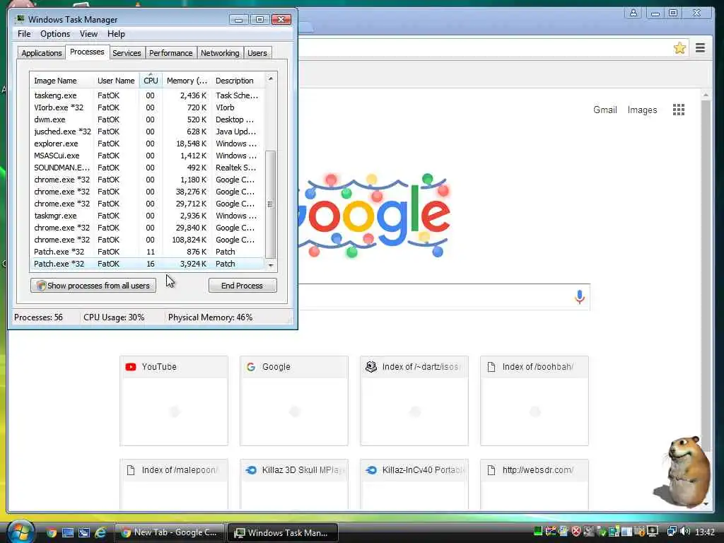Start voice search with the microphone icon
Image resolution: width=724 pixels, height=543 pixels.
(580, 297)
